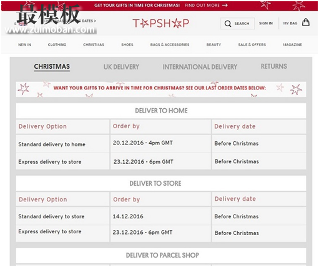319x267 pixels.
Task: Open the Beauty menu
Action: point(213,44)
